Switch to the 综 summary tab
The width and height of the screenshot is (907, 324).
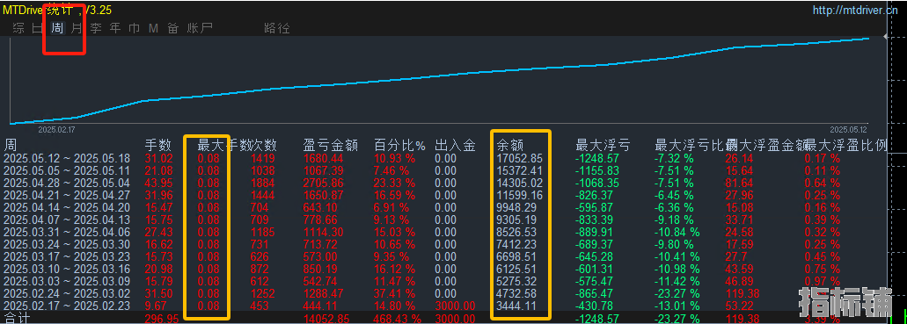point(18,28)
